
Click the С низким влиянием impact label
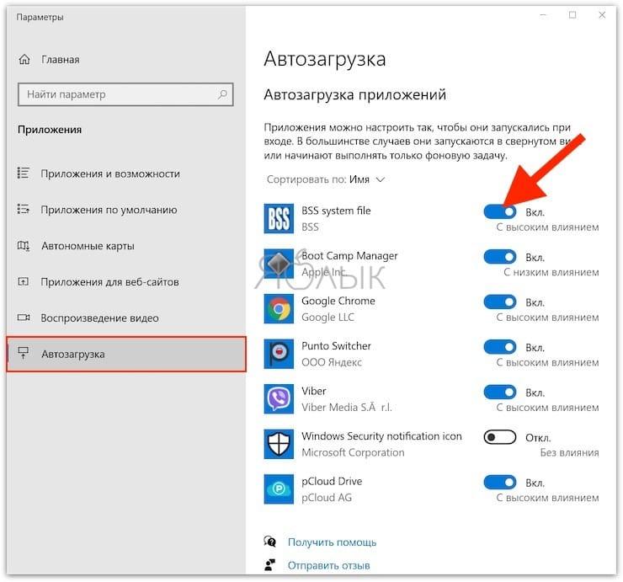click(551, 272)
